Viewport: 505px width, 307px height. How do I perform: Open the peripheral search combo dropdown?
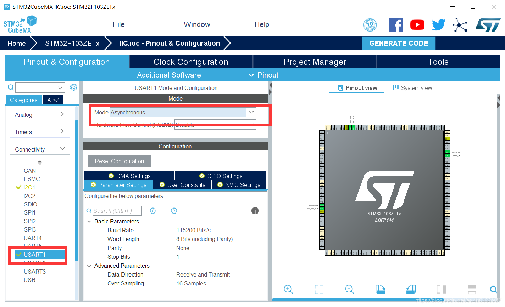(x=60, y=87)
